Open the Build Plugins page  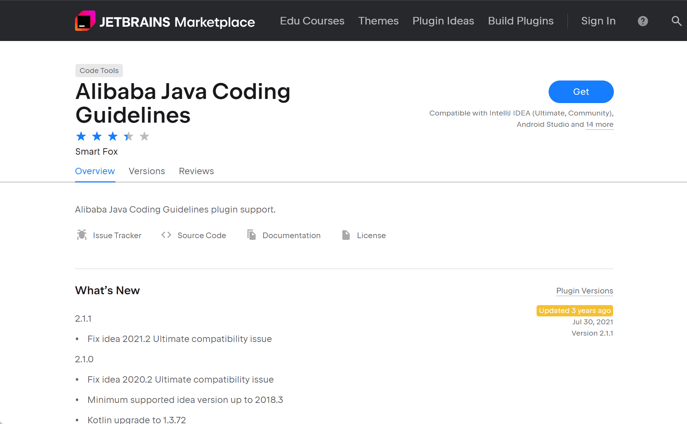click(520, 21)
